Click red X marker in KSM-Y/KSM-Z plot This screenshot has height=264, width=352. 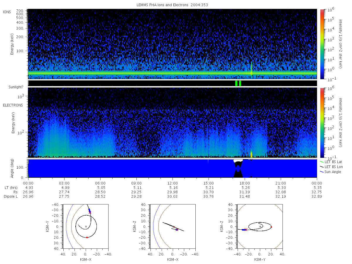(x=246, y=230)
